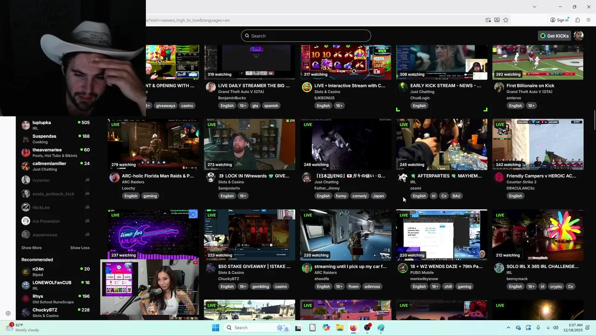Select the gta tag on BenjaminBucks stream

click(255, 106)
